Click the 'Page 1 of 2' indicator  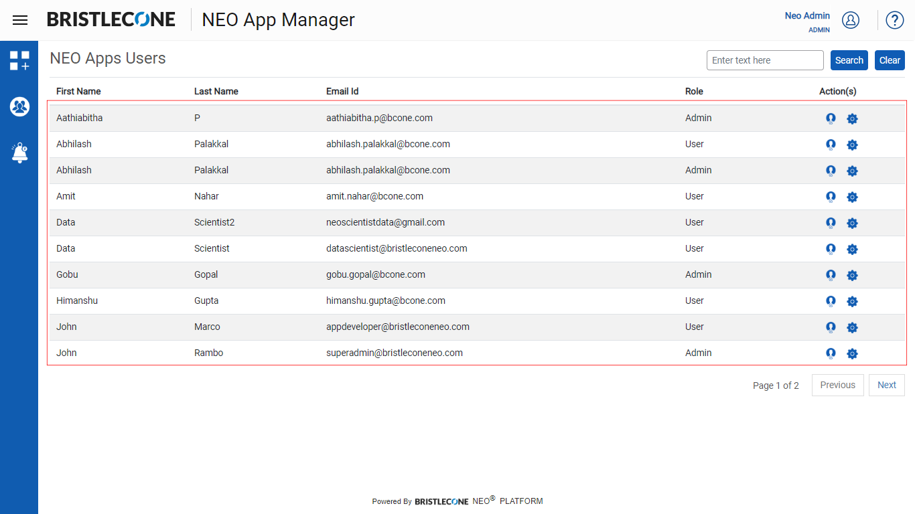point(776,385)
